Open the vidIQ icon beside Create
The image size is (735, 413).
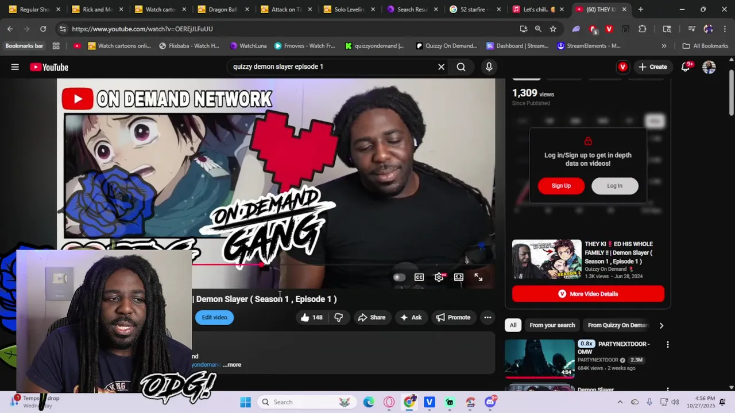click(622, 67)
